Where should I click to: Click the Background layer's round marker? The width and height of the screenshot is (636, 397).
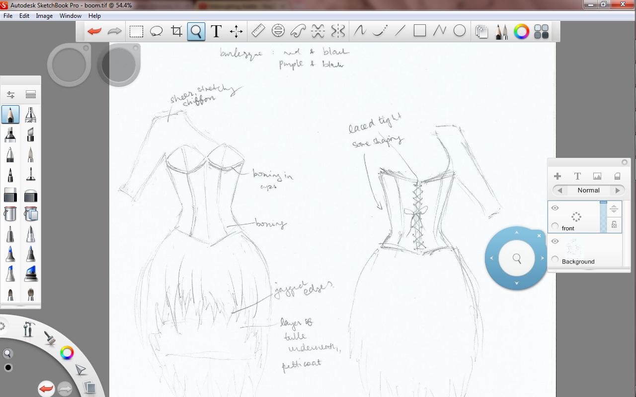pyautogui.click(x=555, y=260)
